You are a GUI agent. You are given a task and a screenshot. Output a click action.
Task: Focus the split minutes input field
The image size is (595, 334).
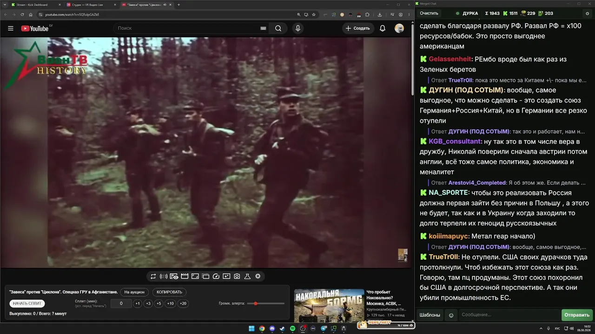[121, 303]
